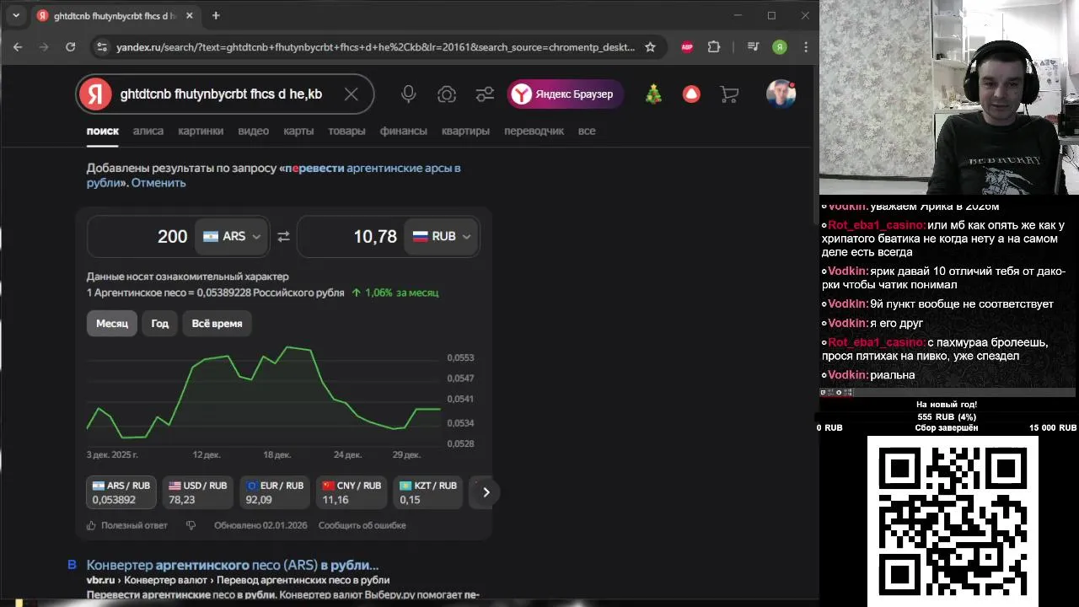Click the Отменить link

[x=158, y=183]
